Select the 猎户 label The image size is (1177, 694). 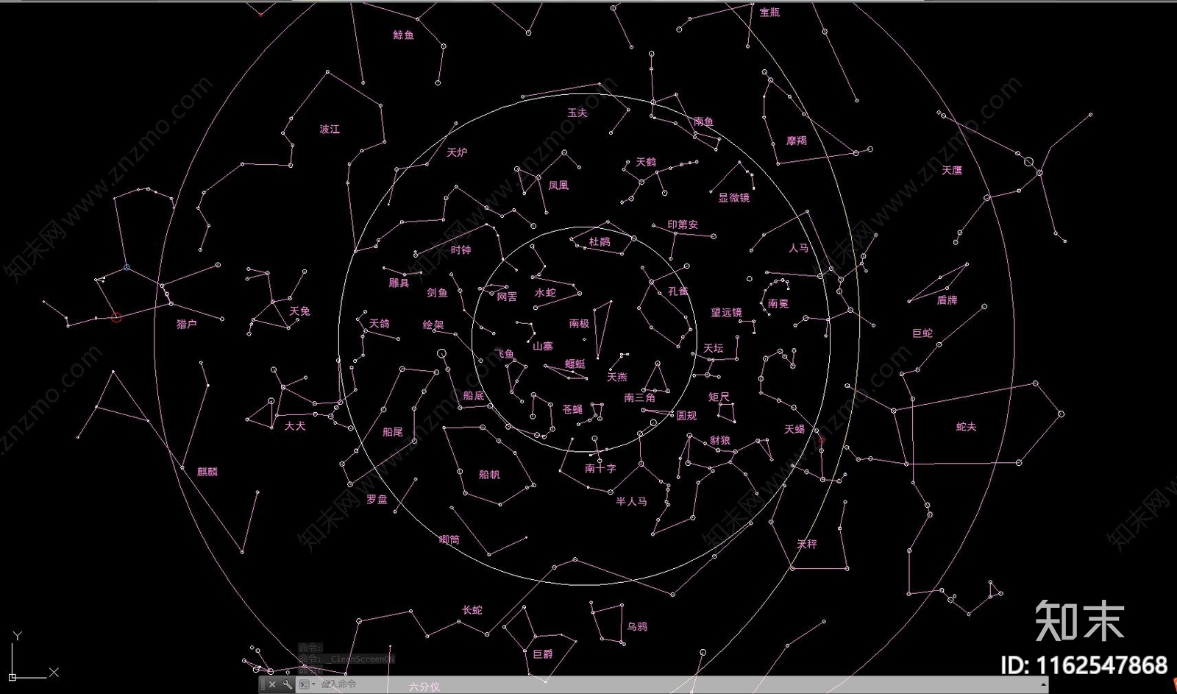click(187, 324)
